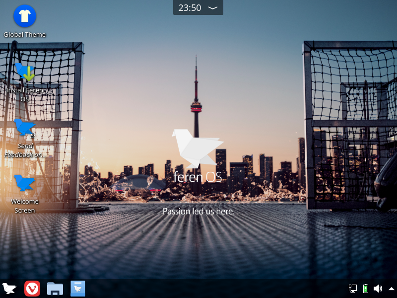Viewport: 397px width, 298px height.
Task: Launch the Install Feren OS shortcut
Action: click(24, 72)
